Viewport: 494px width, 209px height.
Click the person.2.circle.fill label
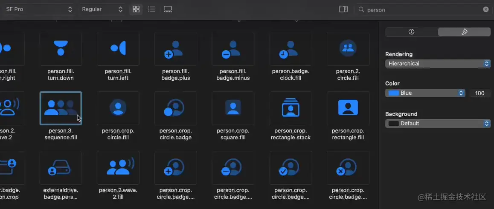tap(348, 75)
